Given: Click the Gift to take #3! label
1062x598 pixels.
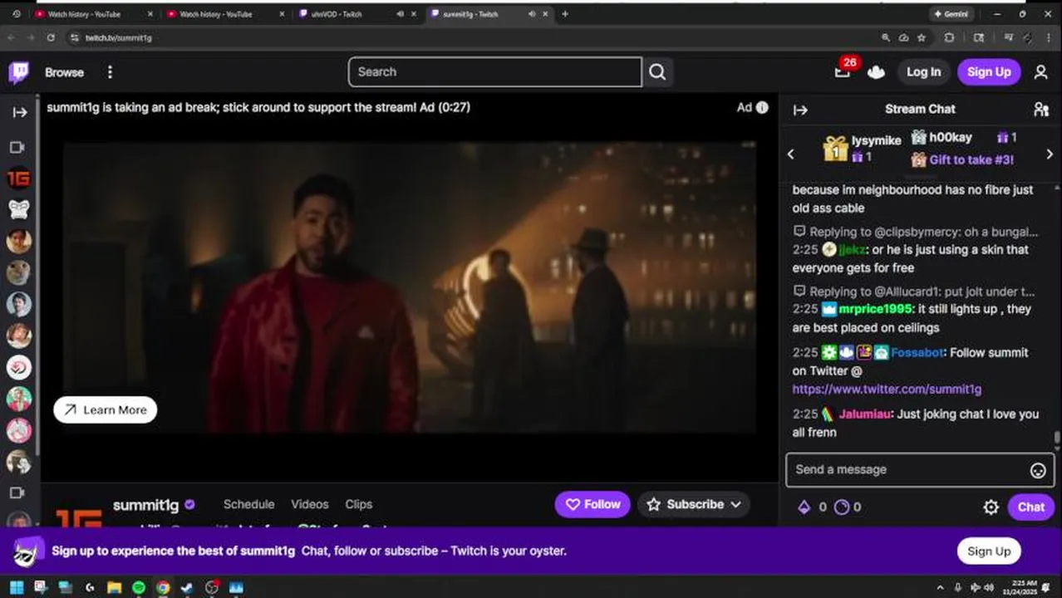Looking at the screenshot, I should [971, 159].
